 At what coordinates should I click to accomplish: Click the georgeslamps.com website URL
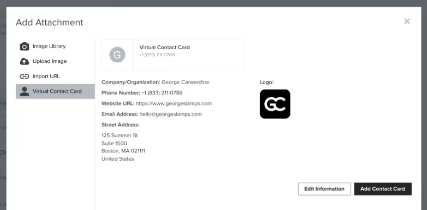coord(174,104)
